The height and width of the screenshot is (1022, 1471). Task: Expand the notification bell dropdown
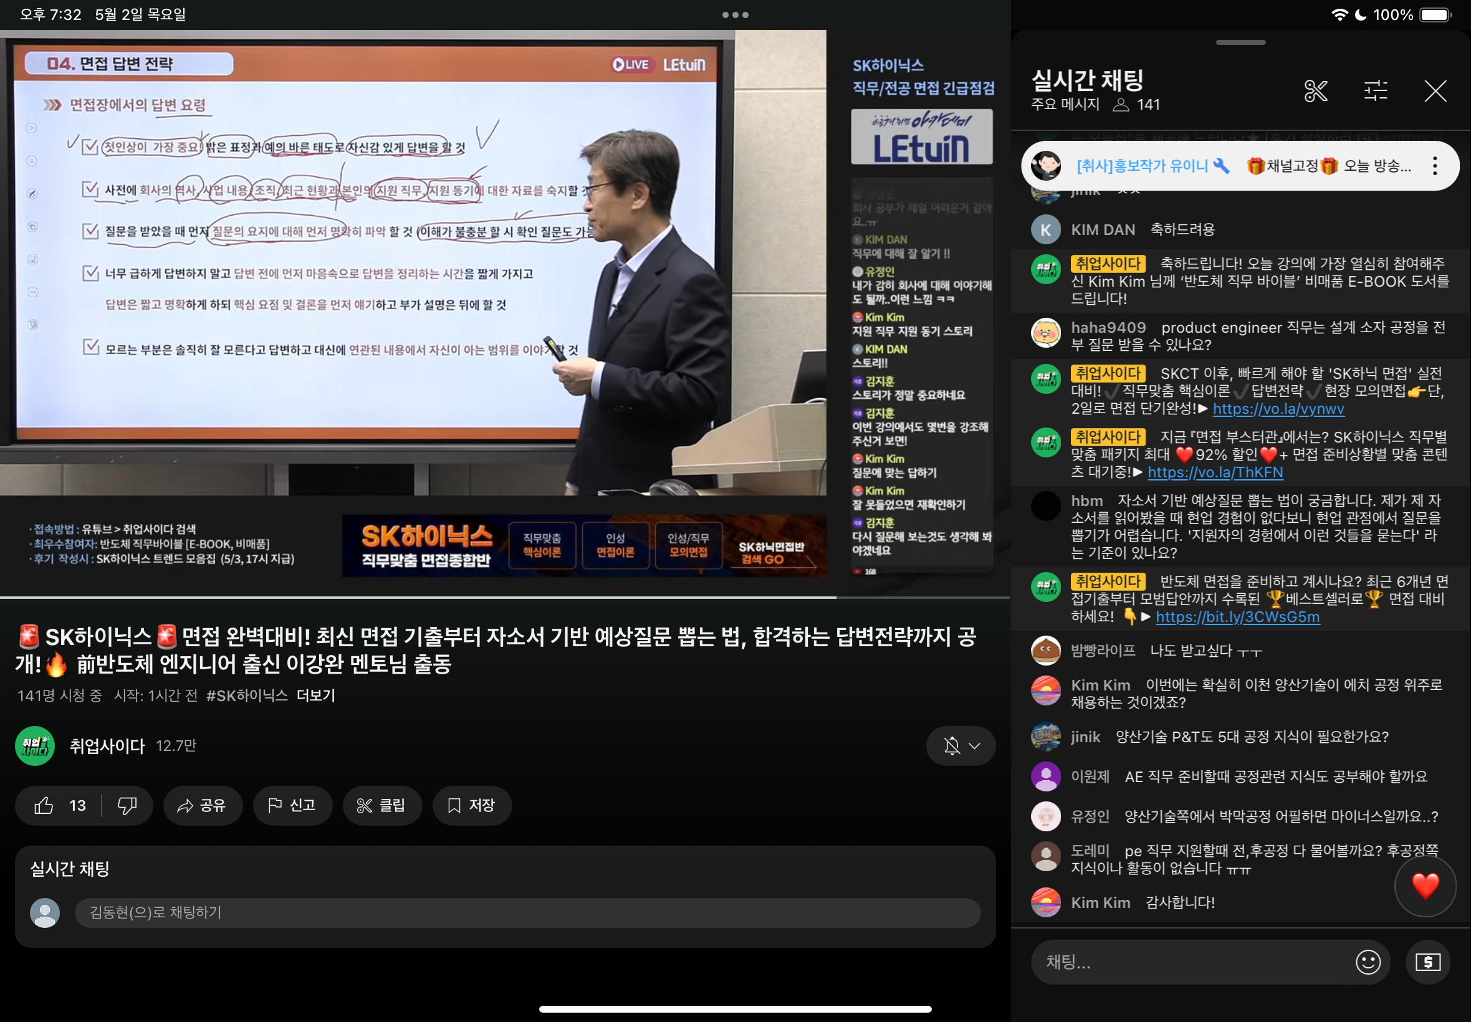pyautogui.click(x=960, y=746)
